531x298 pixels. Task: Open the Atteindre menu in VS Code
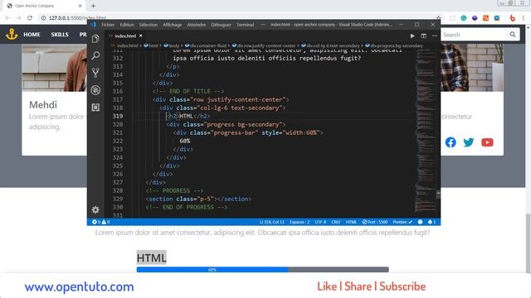point(197,25)
